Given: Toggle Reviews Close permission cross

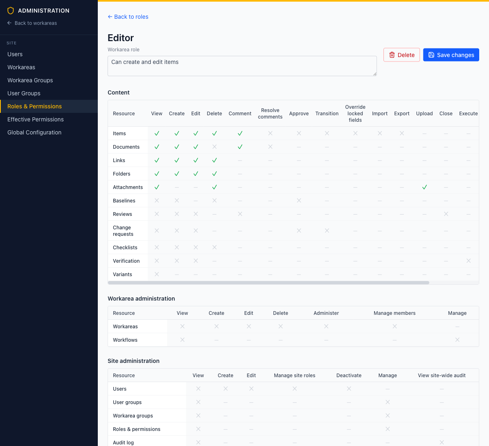Looking at the screenshot, I should [x=446, y=214].
